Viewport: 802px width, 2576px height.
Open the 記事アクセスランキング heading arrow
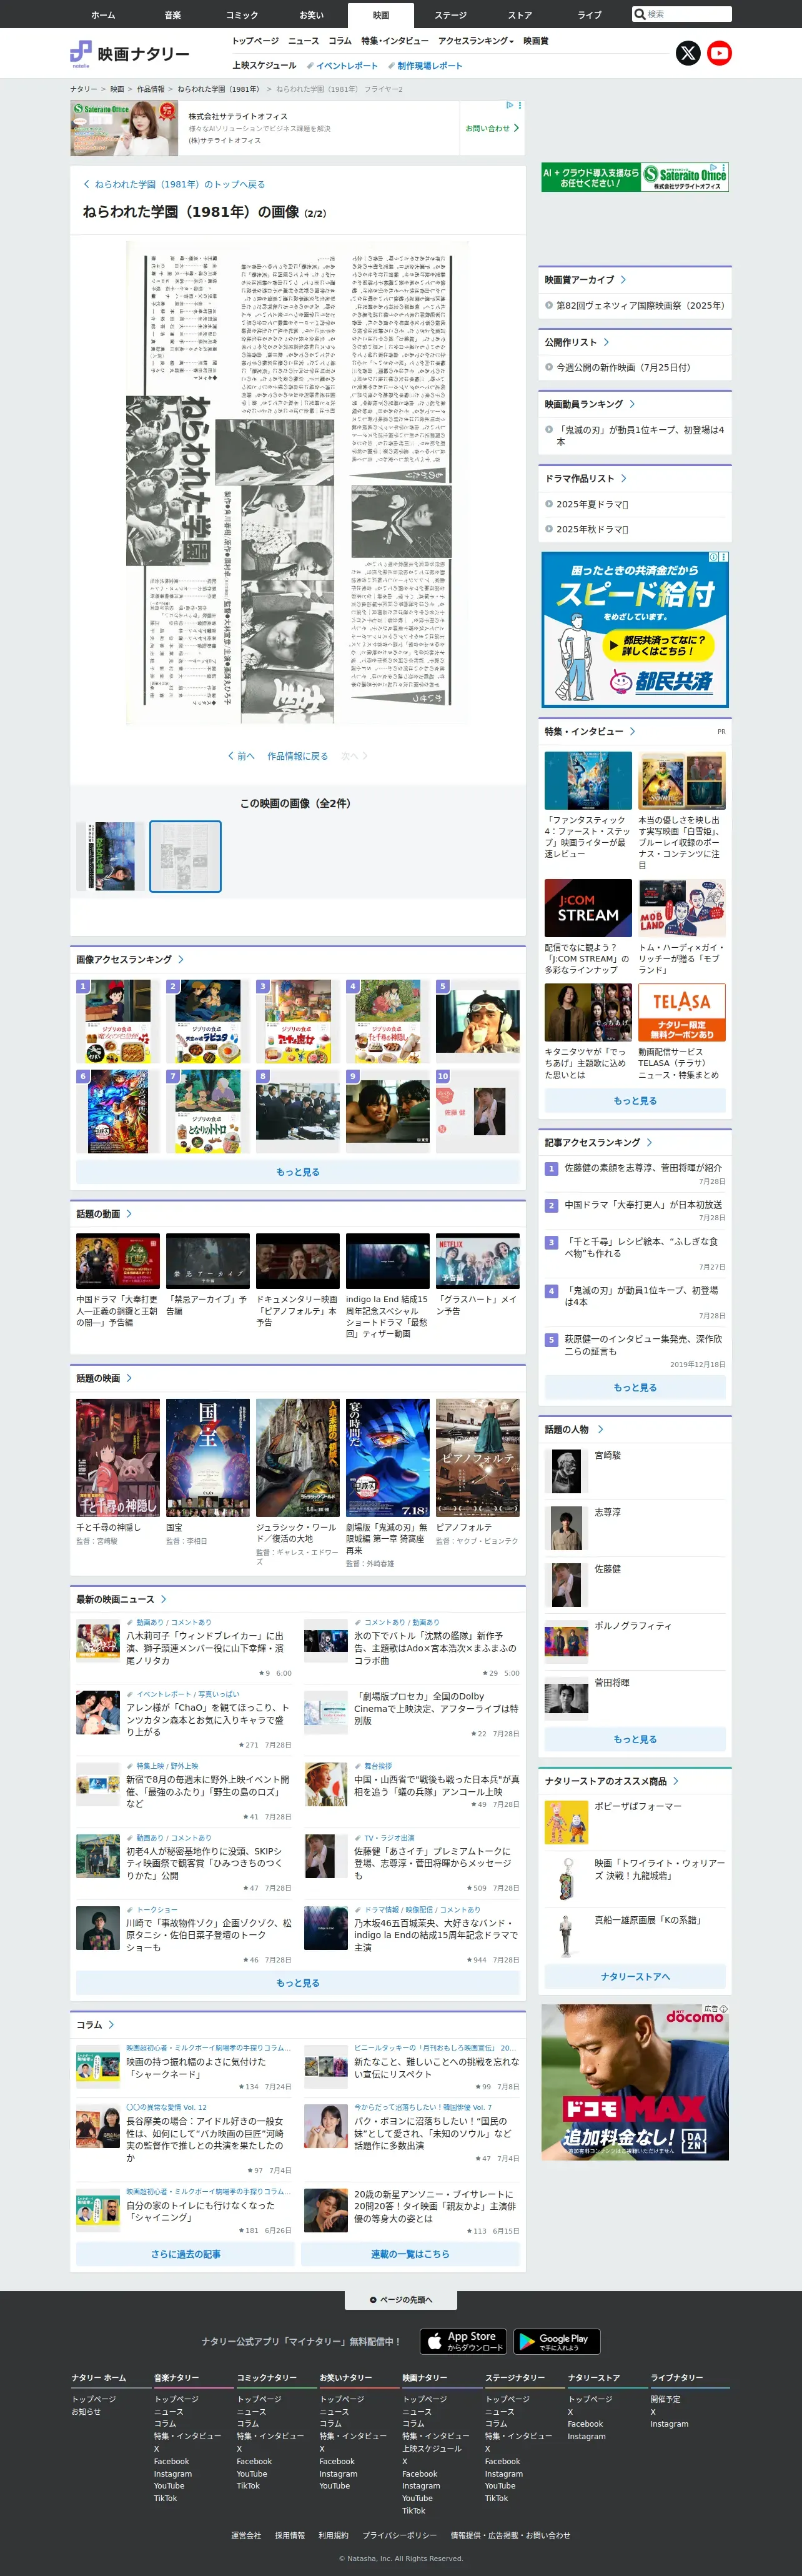[649, 1142]
